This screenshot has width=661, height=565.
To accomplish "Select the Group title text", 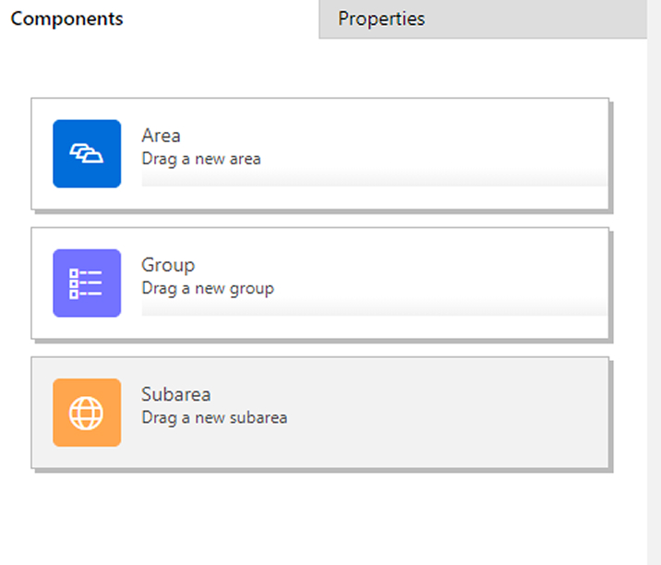I will [168, 266].
